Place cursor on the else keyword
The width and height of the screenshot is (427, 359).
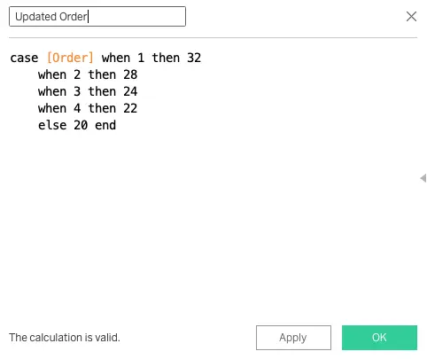[52, 125]
